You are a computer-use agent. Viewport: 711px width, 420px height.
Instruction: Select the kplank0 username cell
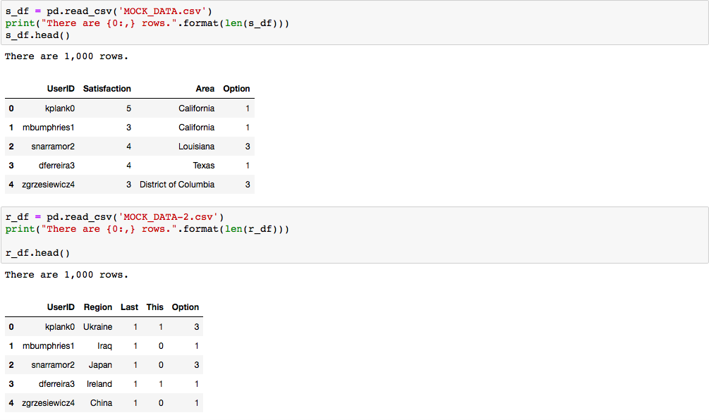tap(60, 109)
